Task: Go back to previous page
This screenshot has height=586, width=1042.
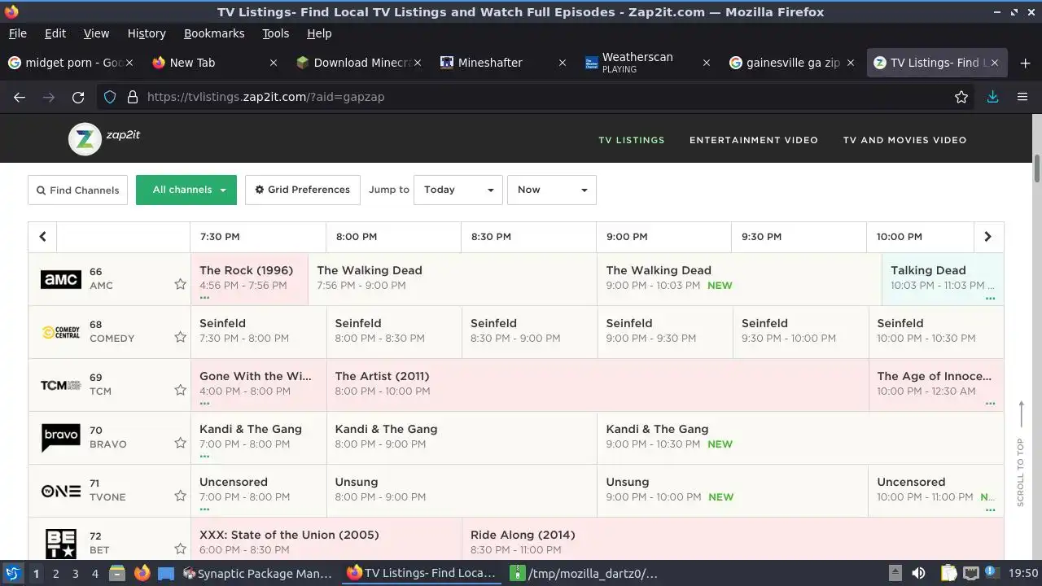Action: pos(20,97)
